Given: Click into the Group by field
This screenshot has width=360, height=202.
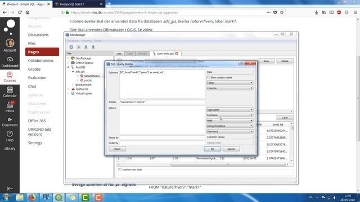Looking at the screenshot, I should [162, 137].
